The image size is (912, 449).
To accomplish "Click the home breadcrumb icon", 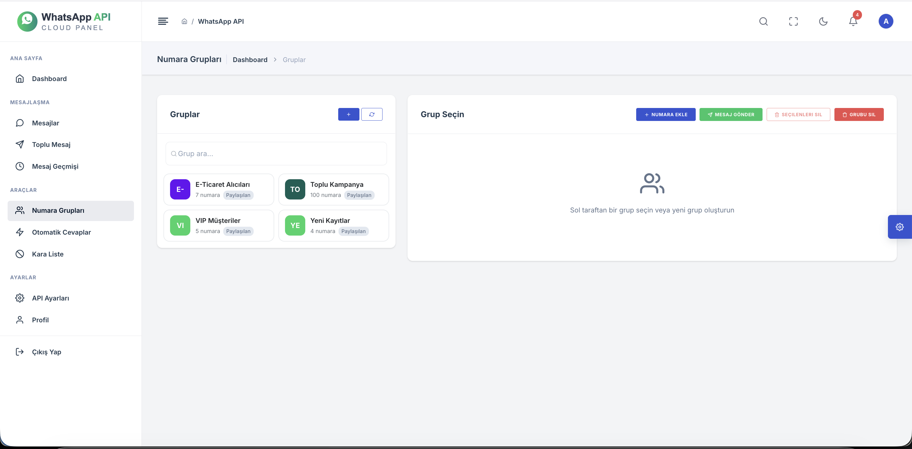I will (x=184, y=21).
